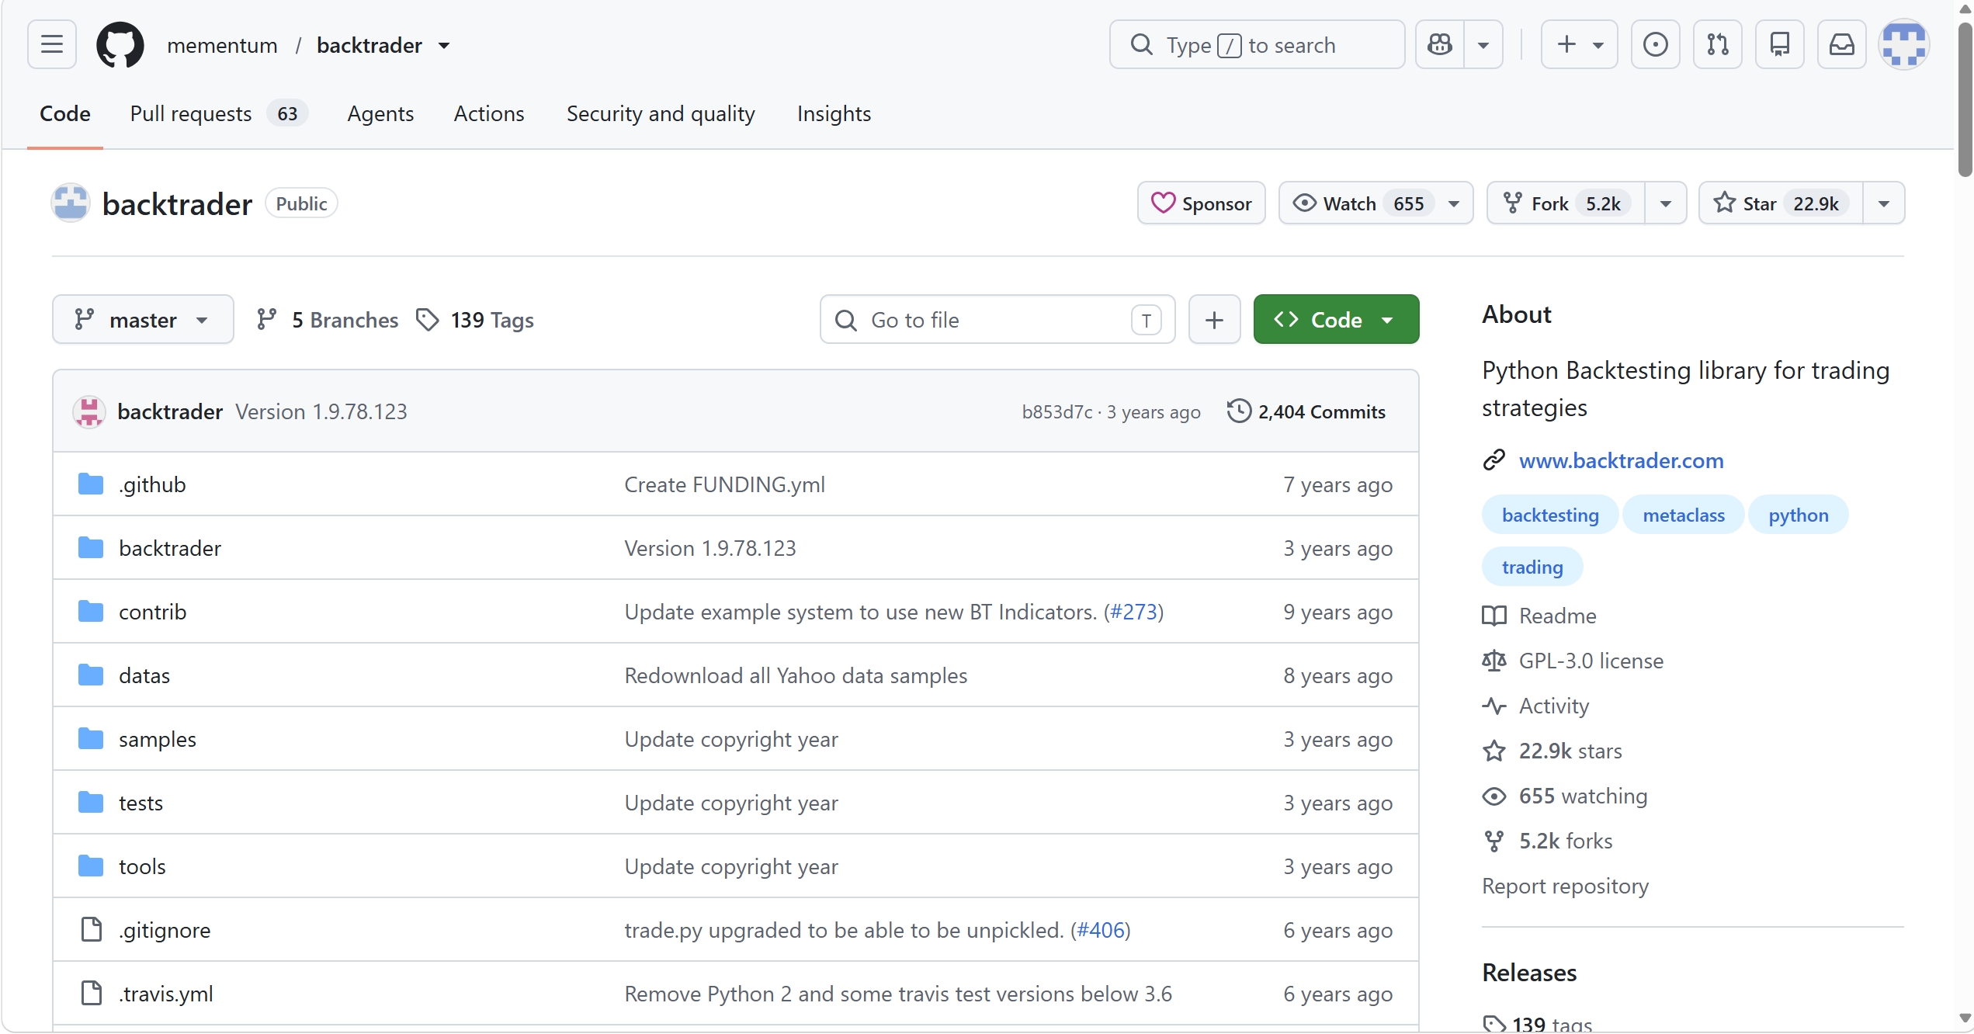View the 655 watching link
1974x1034 pixels.
click(1566, 796)
